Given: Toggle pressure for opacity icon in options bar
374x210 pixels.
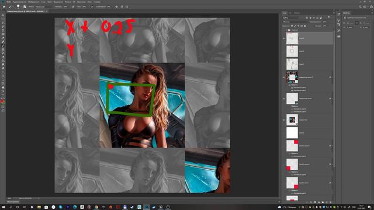Looking at the screenshot, I should (x=73, y=6).
